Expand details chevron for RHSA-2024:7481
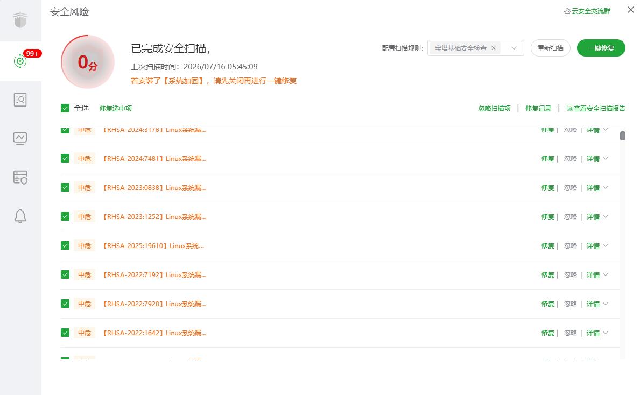Image resolution: width=640 pixels, height=395 pixels. coord(606,158)
